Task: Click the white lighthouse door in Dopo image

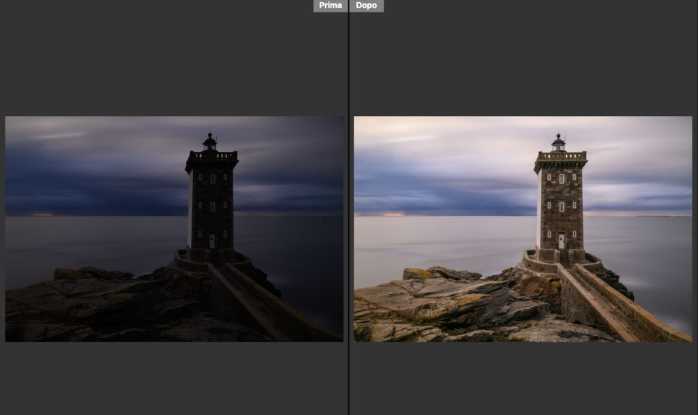Action: tap(561, 241)
